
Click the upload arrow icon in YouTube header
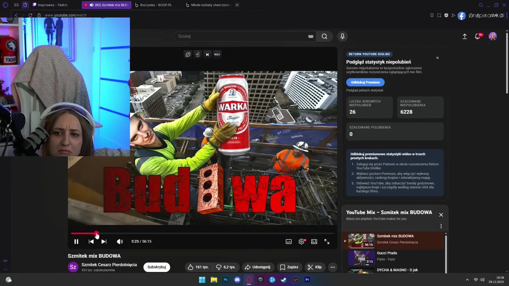click(464, 37)
